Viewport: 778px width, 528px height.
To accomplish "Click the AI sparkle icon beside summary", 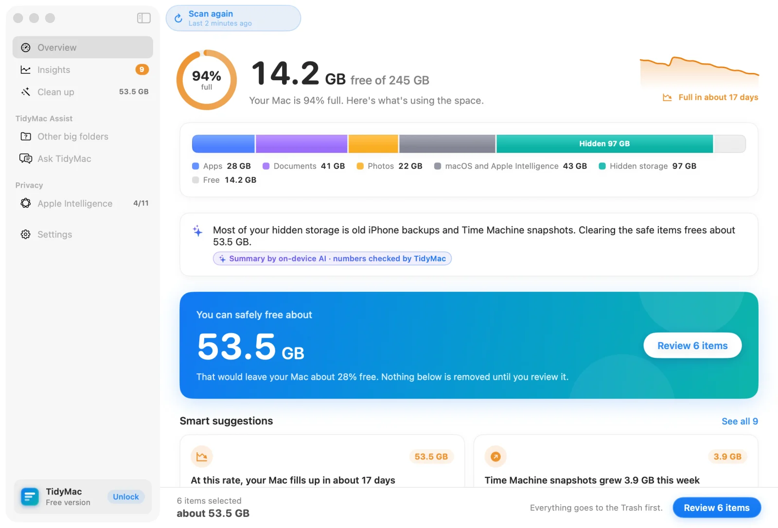I will [x=198, y=231].
